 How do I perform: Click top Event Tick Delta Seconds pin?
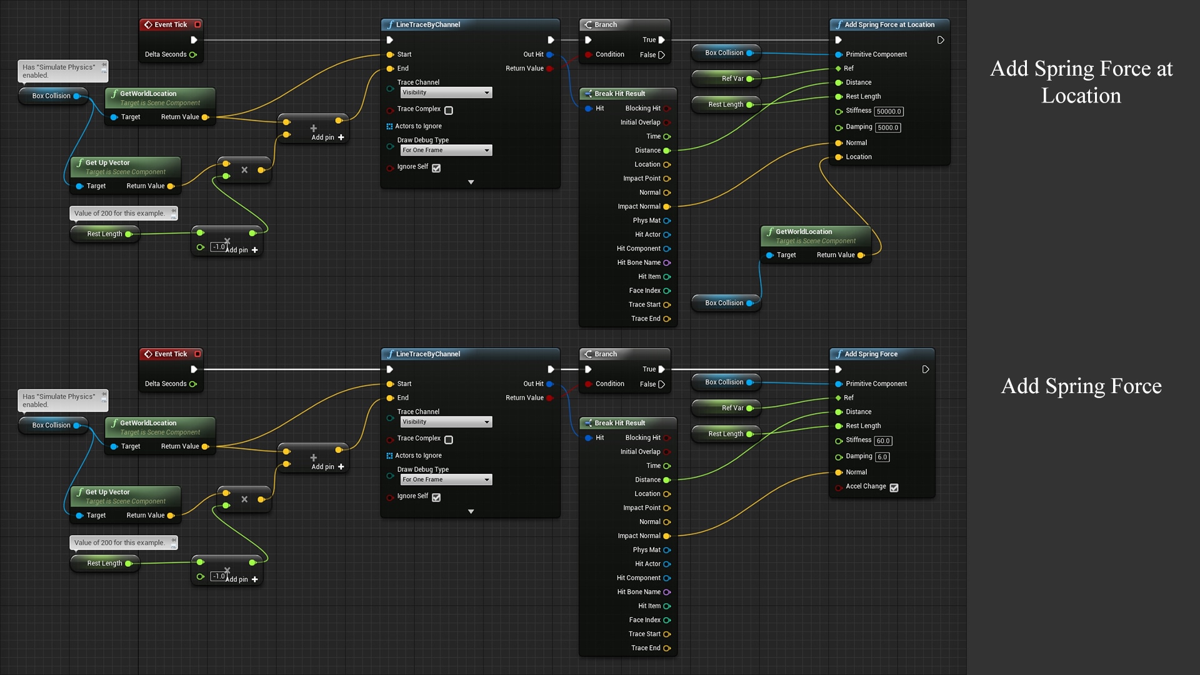tap(192, 55)
